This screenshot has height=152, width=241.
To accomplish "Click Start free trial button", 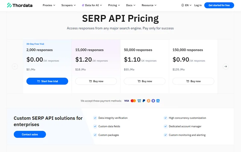I will pyautogui.click(x=47, y=81).
